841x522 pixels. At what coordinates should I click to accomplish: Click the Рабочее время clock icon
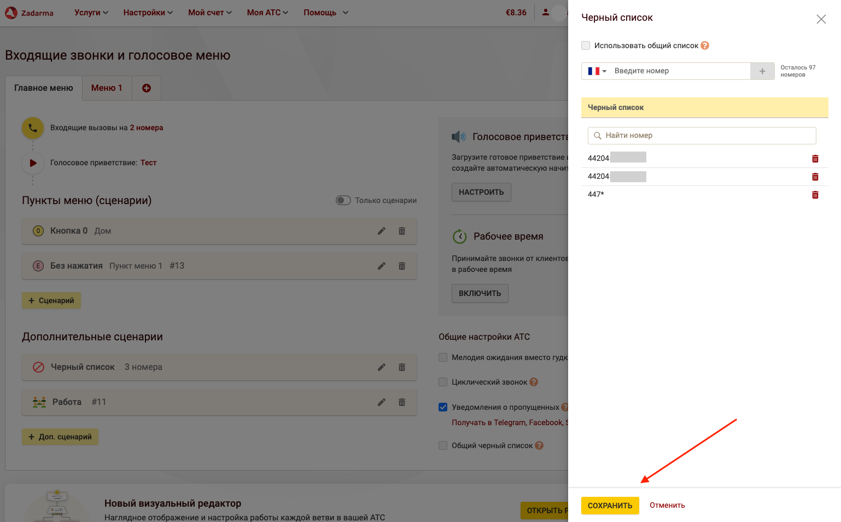click(x=459, y=236)
